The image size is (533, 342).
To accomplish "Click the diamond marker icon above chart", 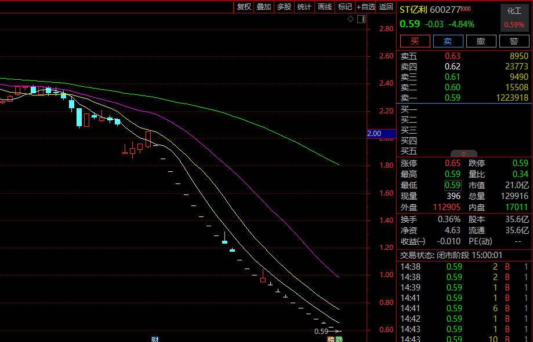I will (x=350, y=19).
